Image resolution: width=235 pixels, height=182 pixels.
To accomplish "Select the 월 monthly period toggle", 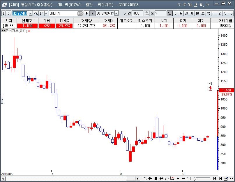I will pyautogui.click(x=181, y=13).
